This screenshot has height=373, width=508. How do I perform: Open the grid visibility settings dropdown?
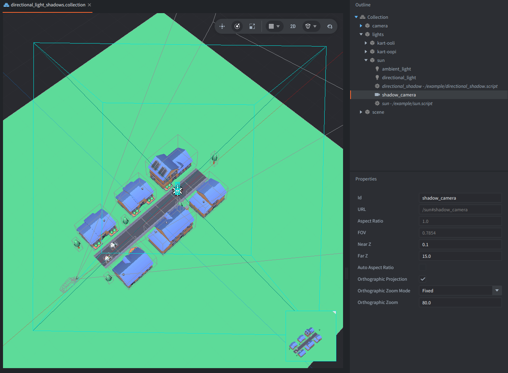[x=274, y=26]
